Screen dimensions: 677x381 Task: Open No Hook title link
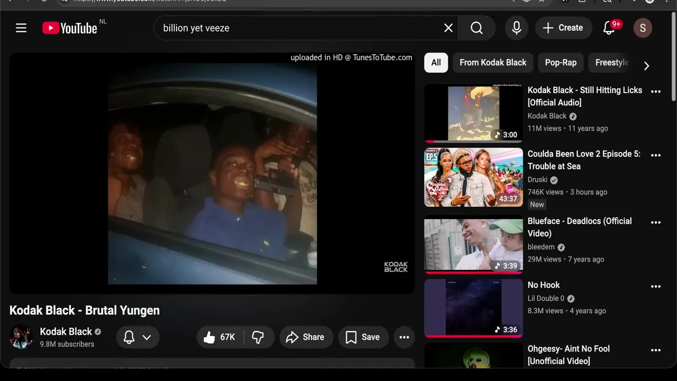point(544,285)
